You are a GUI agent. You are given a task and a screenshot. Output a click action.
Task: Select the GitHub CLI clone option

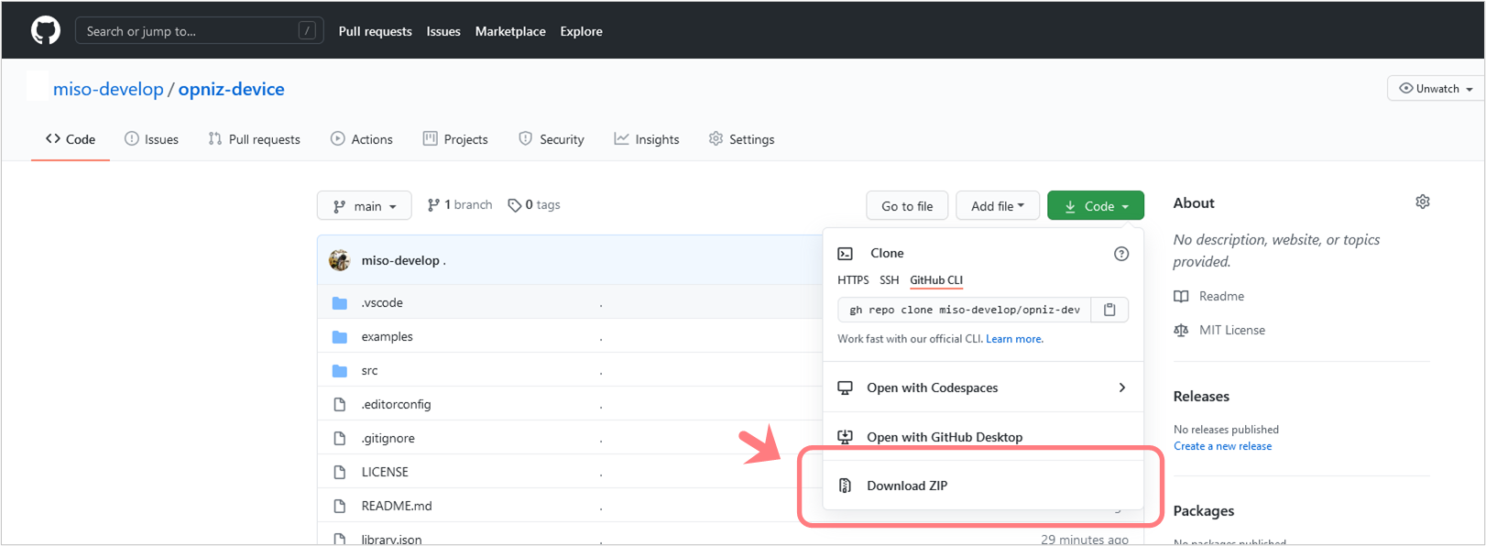[x=936, y=280]
